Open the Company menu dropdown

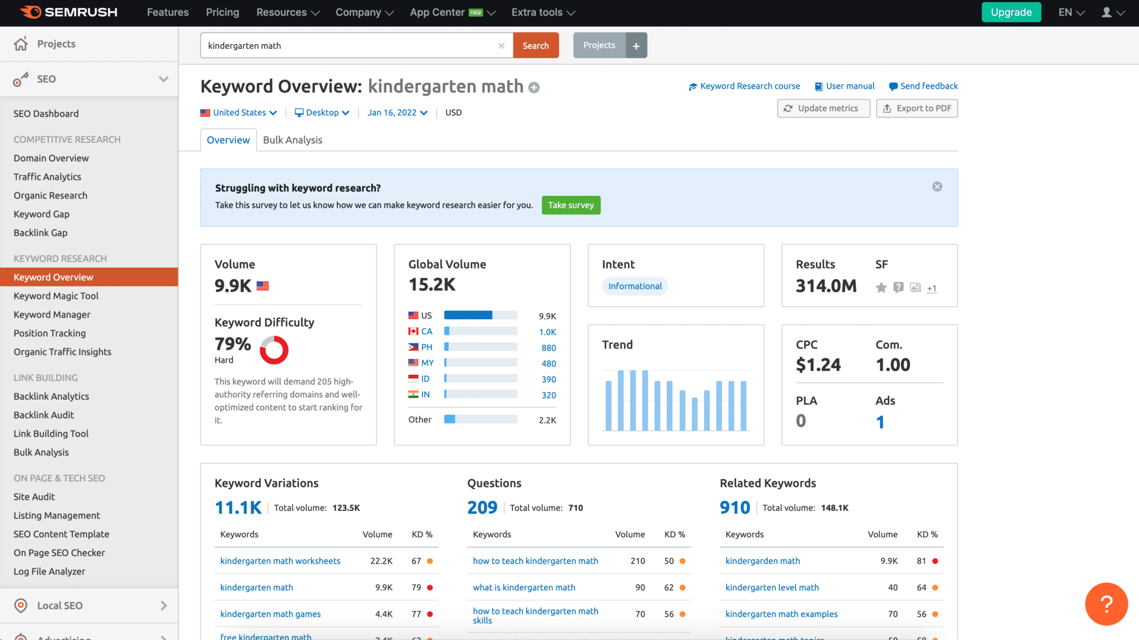[364, 12]
